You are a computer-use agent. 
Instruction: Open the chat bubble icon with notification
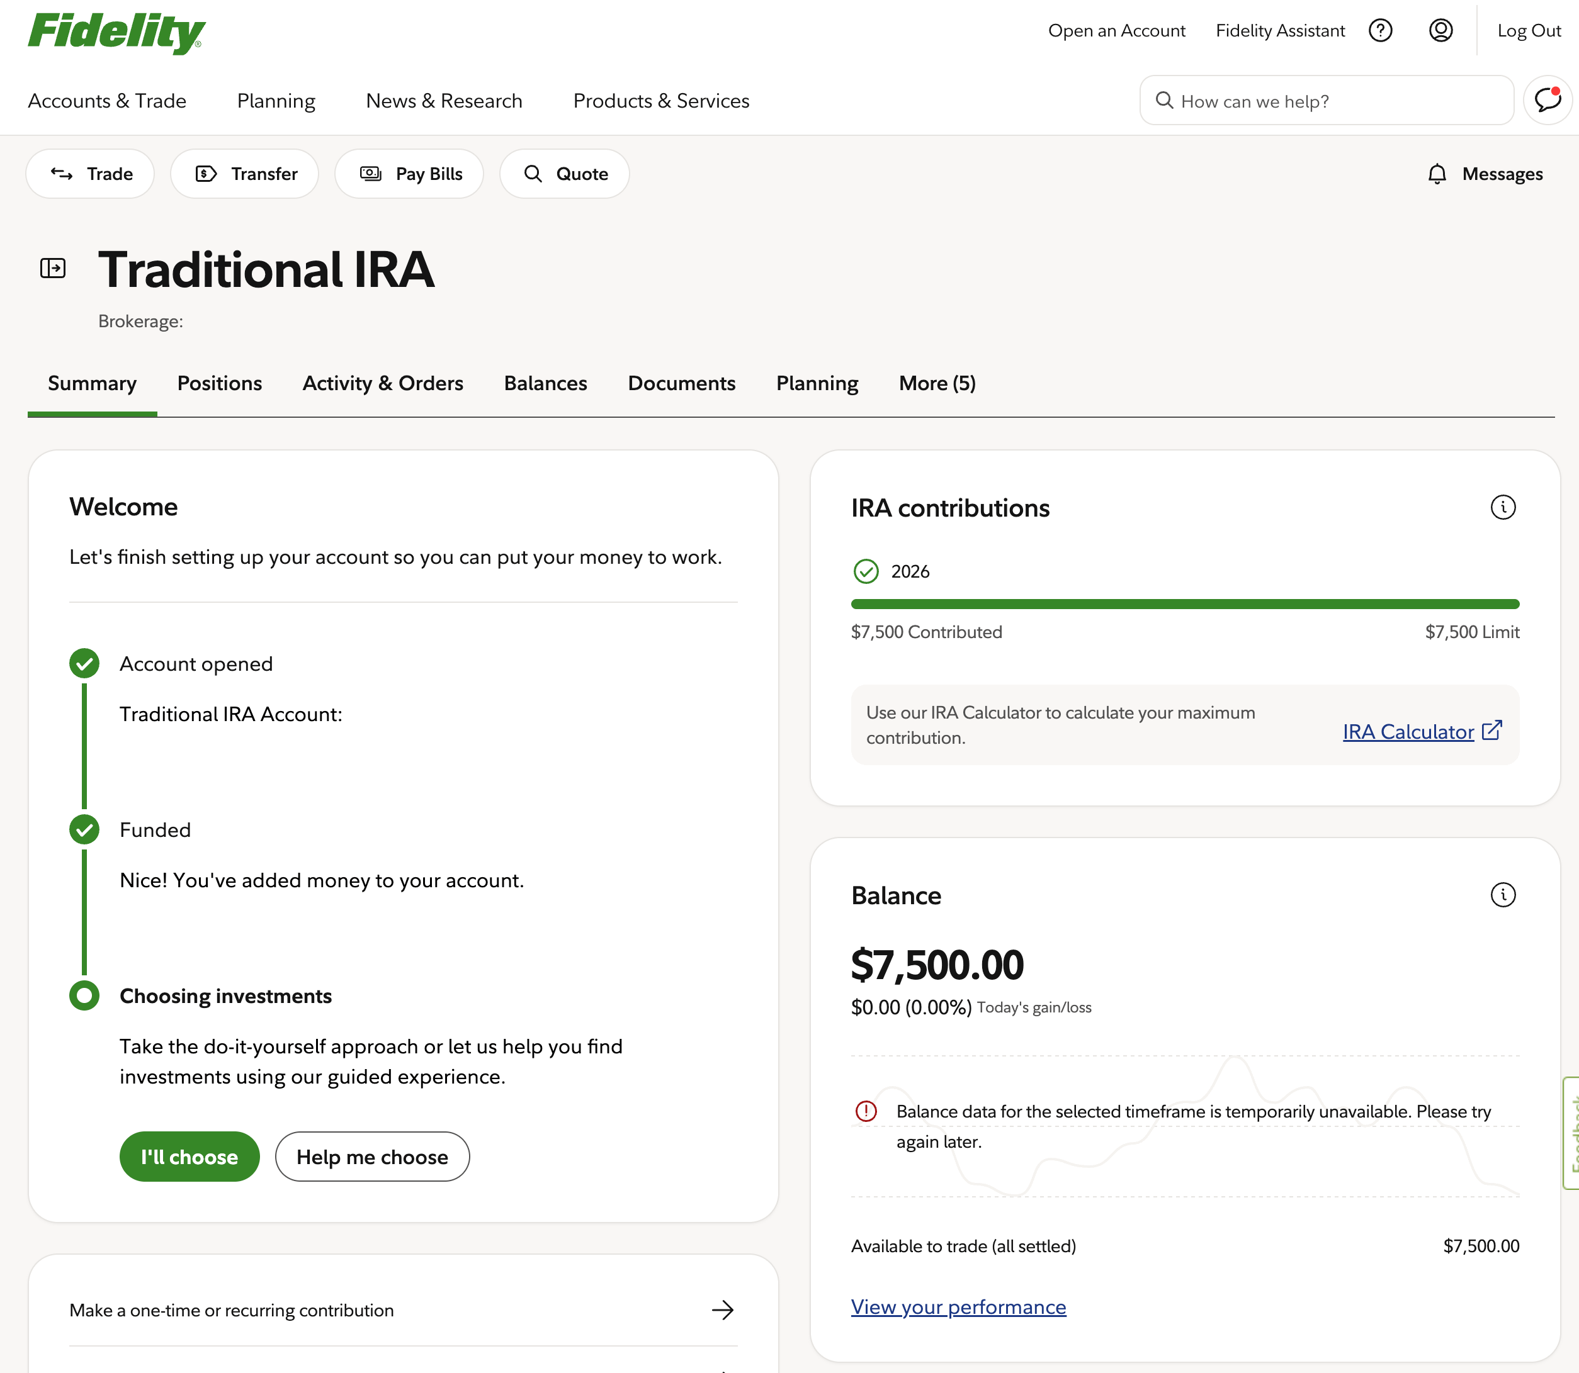point(1548,101)
